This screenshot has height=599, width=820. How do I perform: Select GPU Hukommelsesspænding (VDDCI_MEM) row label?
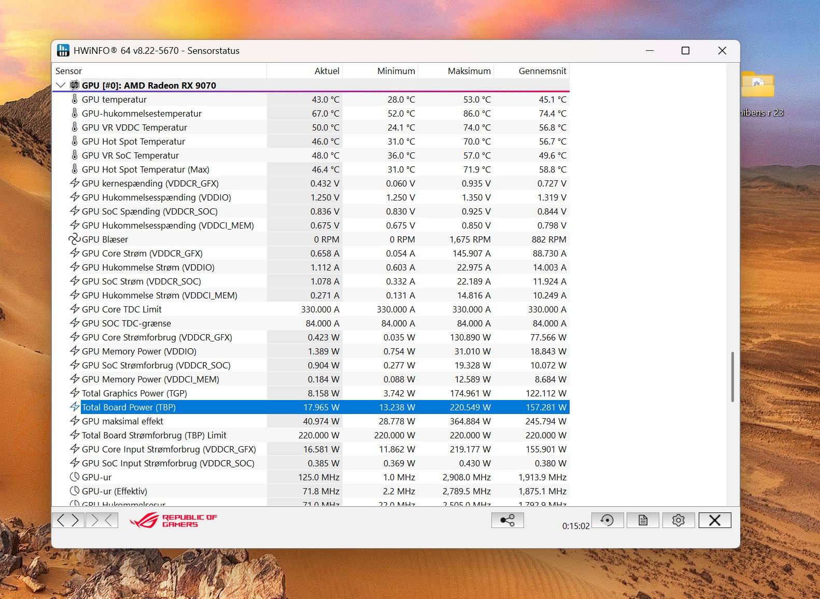click(x=168, y=225)
